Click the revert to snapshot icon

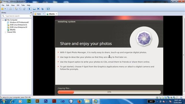coord(20,9)
